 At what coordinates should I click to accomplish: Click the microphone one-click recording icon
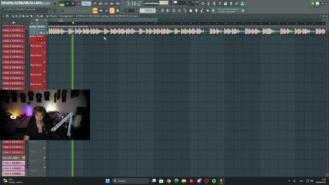click(214, 4)
